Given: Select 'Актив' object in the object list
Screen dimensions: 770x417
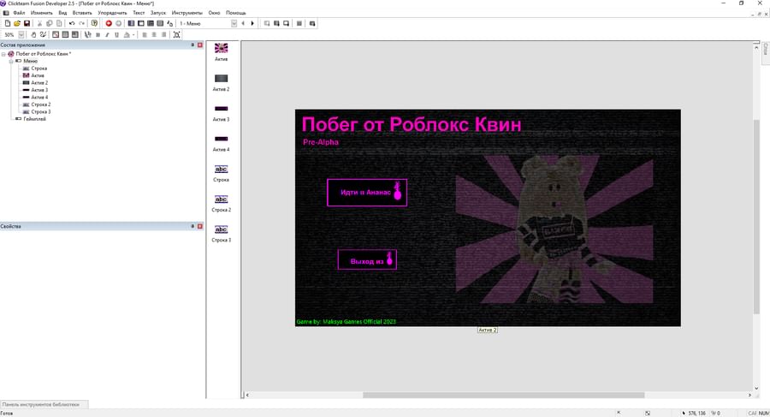Looking at the screenshot, I should coord(221,51).
